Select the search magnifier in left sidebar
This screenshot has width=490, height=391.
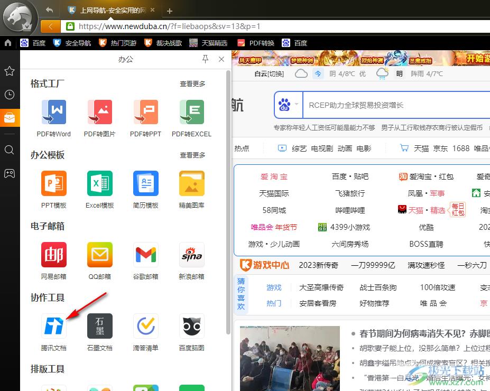10,150
